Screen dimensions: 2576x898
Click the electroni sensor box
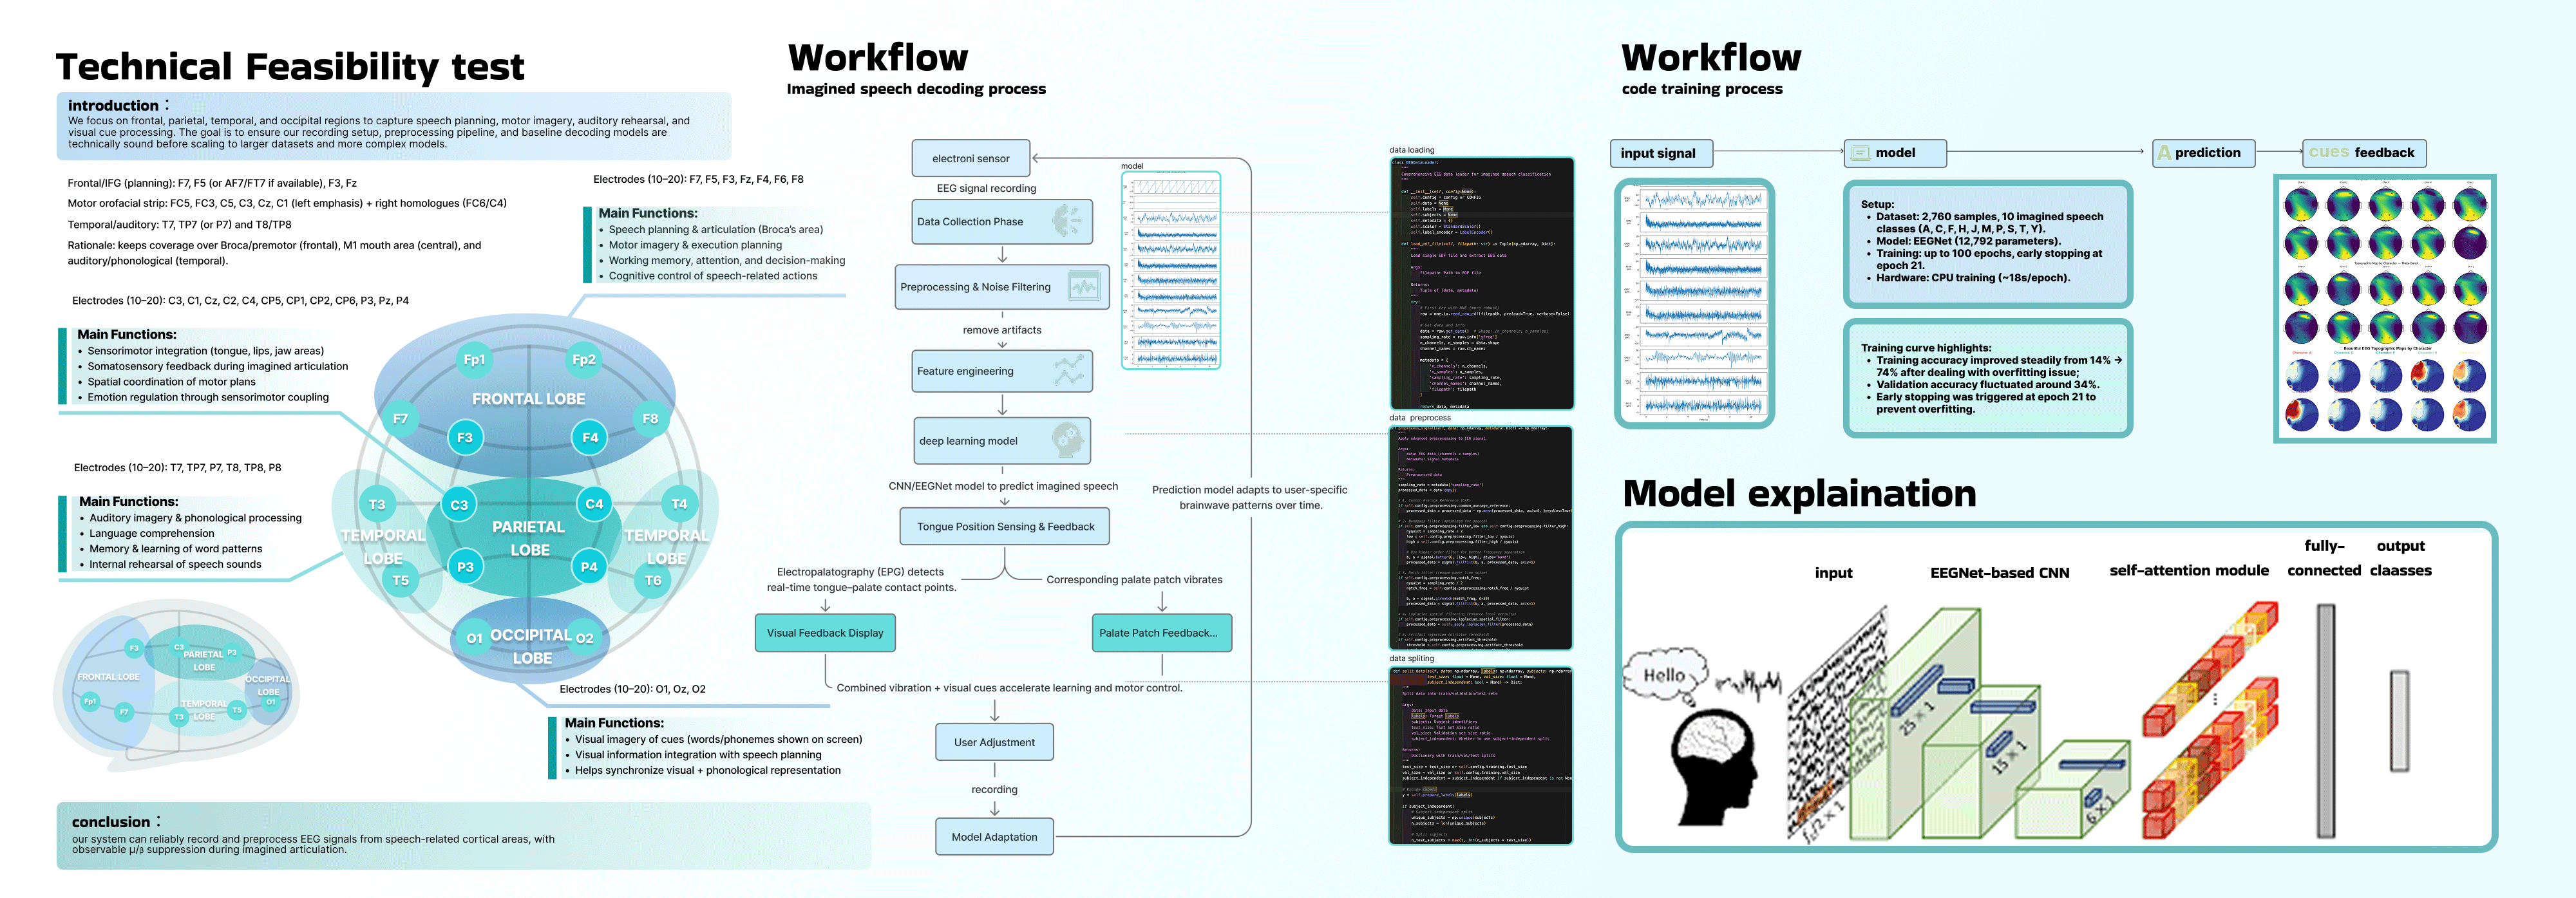pos(970,158)
